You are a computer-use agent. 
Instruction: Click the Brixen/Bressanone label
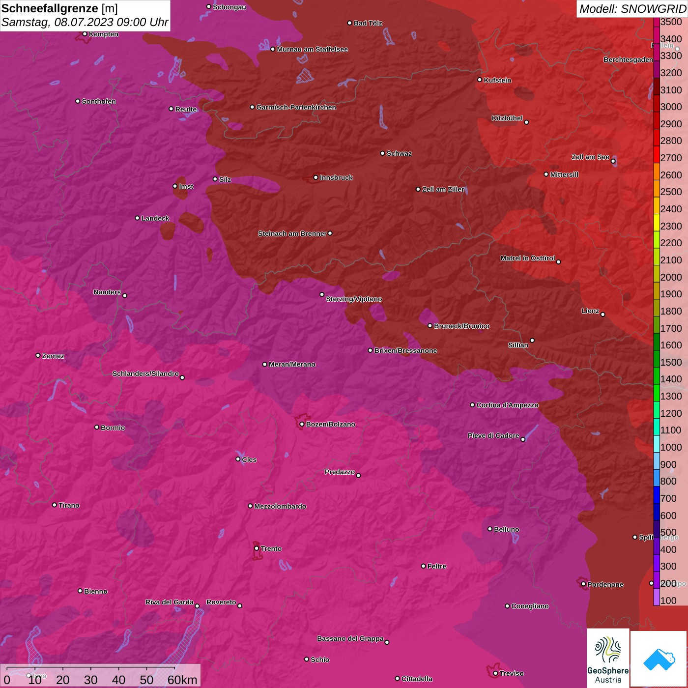(x=405, y=350)
